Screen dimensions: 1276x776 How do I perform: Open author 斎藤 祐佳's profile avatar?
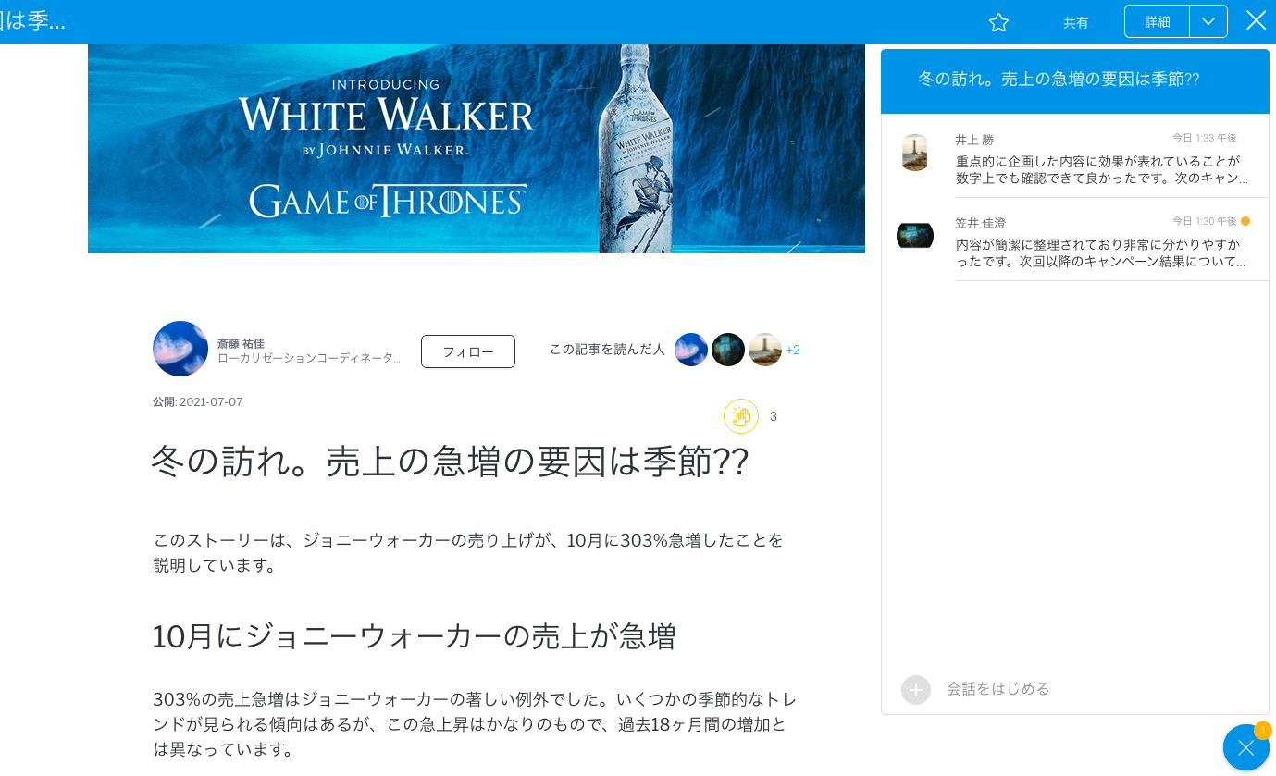coord(180,349)
